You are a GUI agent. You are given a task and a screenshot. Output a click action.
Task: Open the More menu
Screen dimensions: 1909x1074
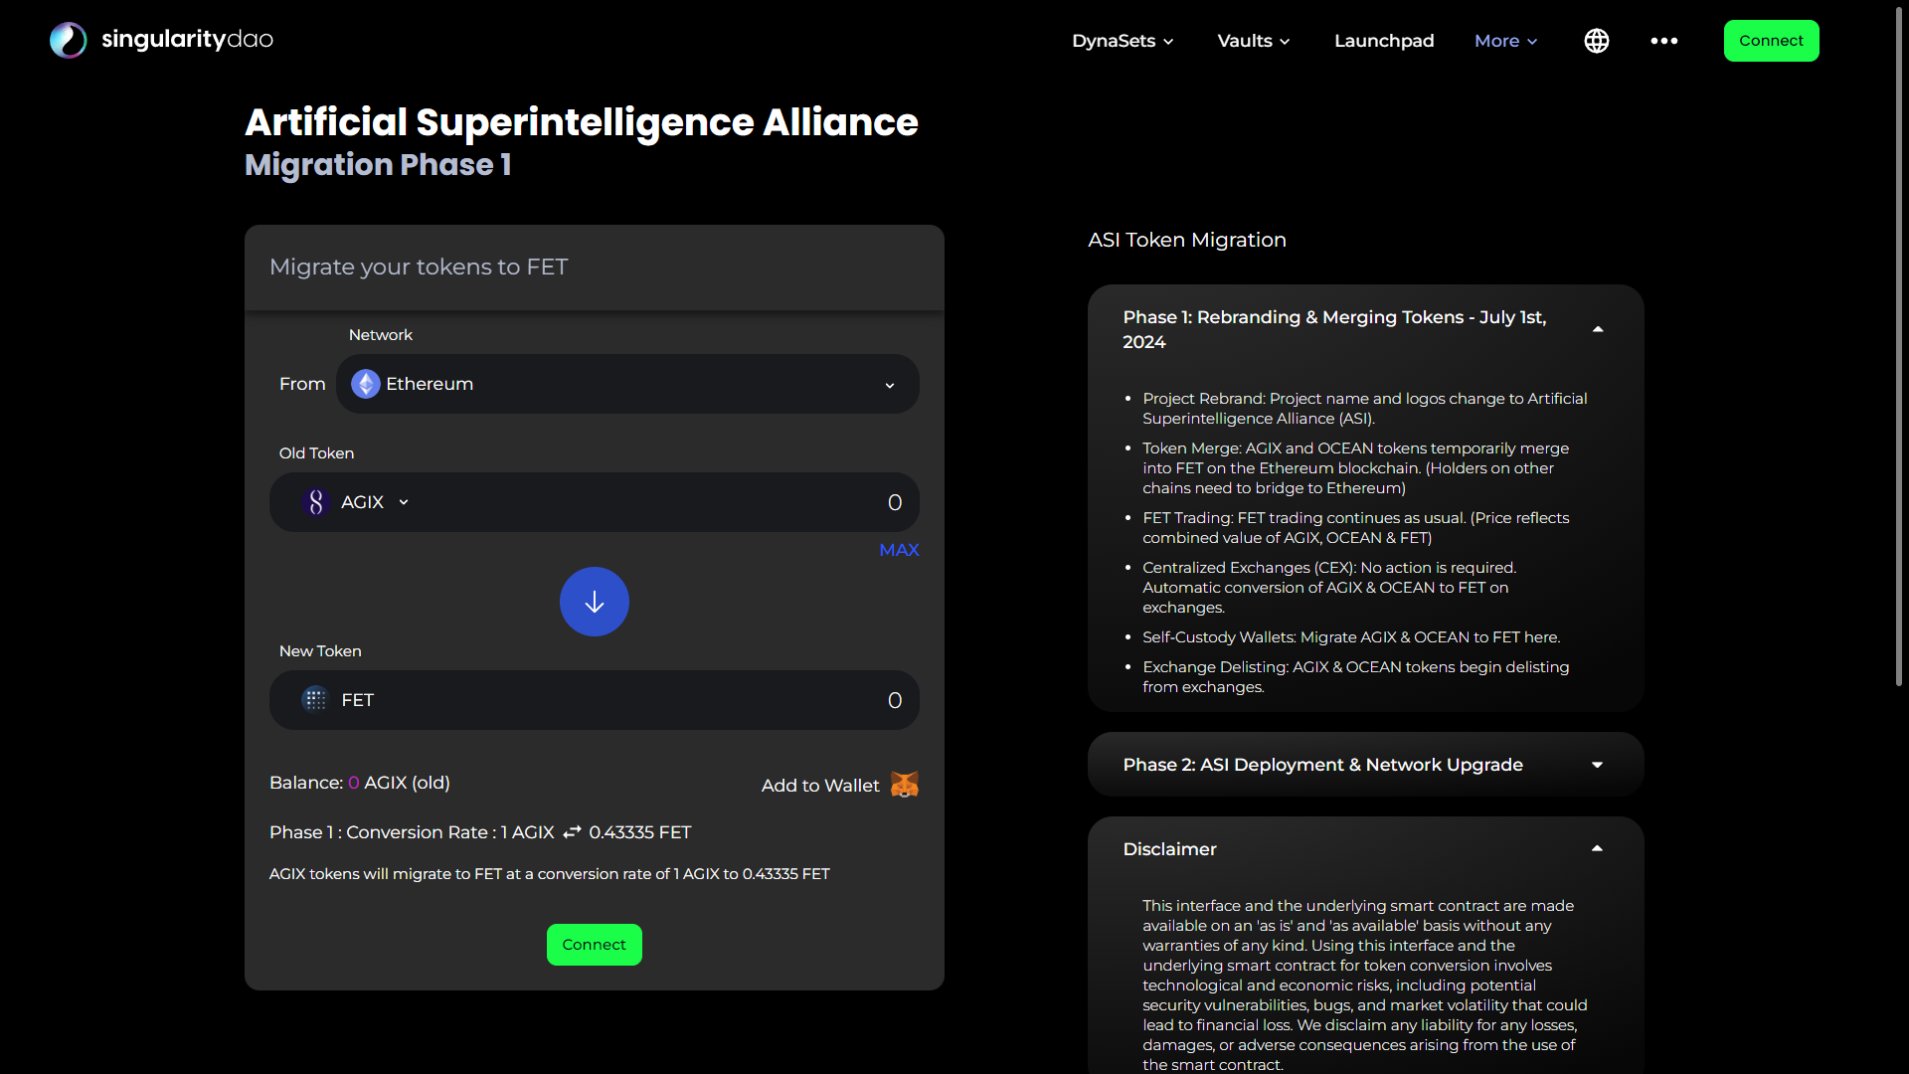pos(1506,41)
